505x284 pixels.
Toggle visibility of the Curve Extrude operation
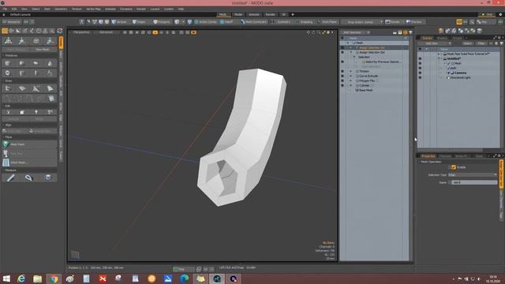[342, 76]
